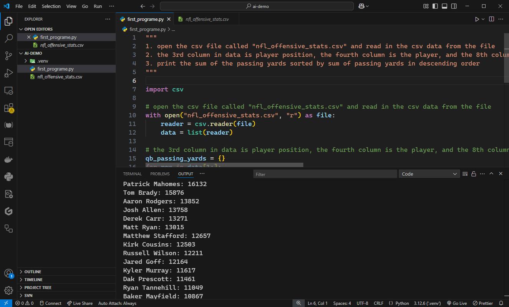Viewport: 509px width, 307px height.
Task: Open the Code output channel dropdown
Action: pyautogui.click(x=429, y=174)
